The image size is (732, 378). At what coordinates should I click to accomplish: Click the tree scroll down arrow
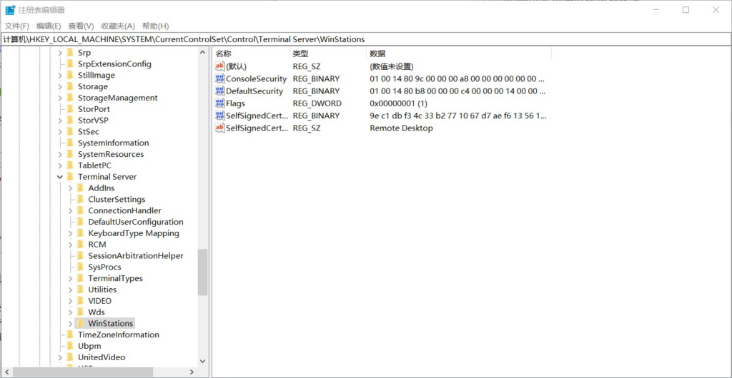[x=202, y=361]
